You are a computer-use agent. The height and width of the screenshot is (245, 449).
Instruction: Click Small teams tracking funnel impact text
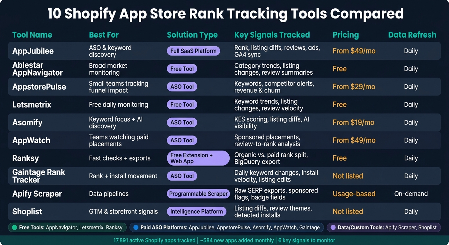click(x=119, y=87)
